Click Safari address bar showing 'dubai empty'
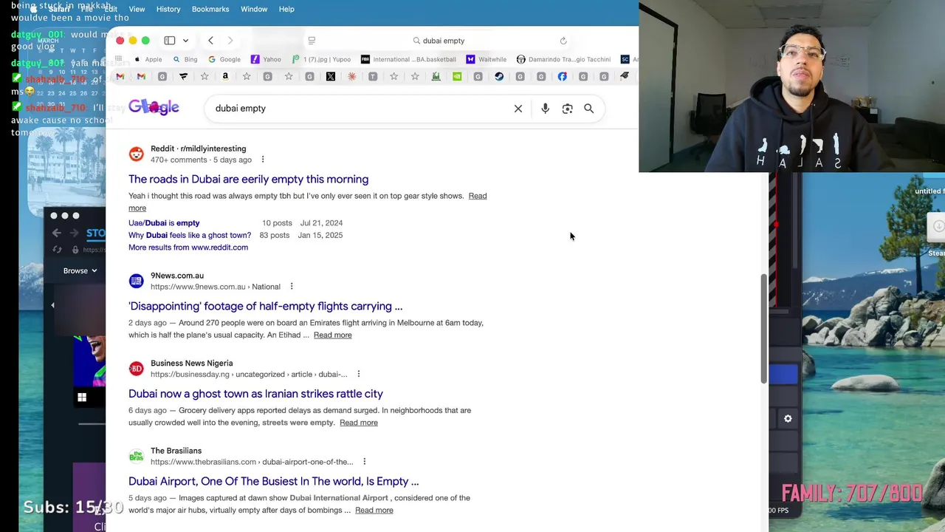This screenshot has width=945, height=532. tap(439, 41)
